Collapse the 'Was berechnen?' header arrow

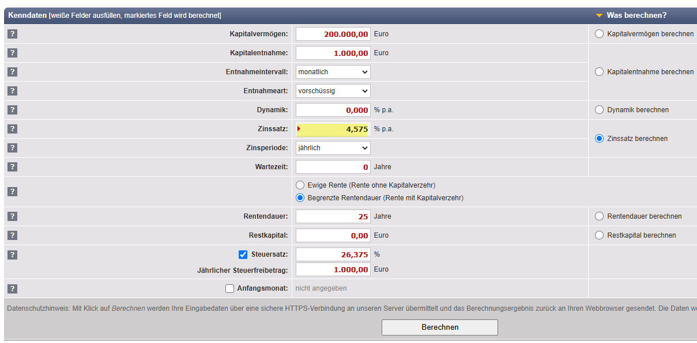pyautogui.click(x=599, y=16)
